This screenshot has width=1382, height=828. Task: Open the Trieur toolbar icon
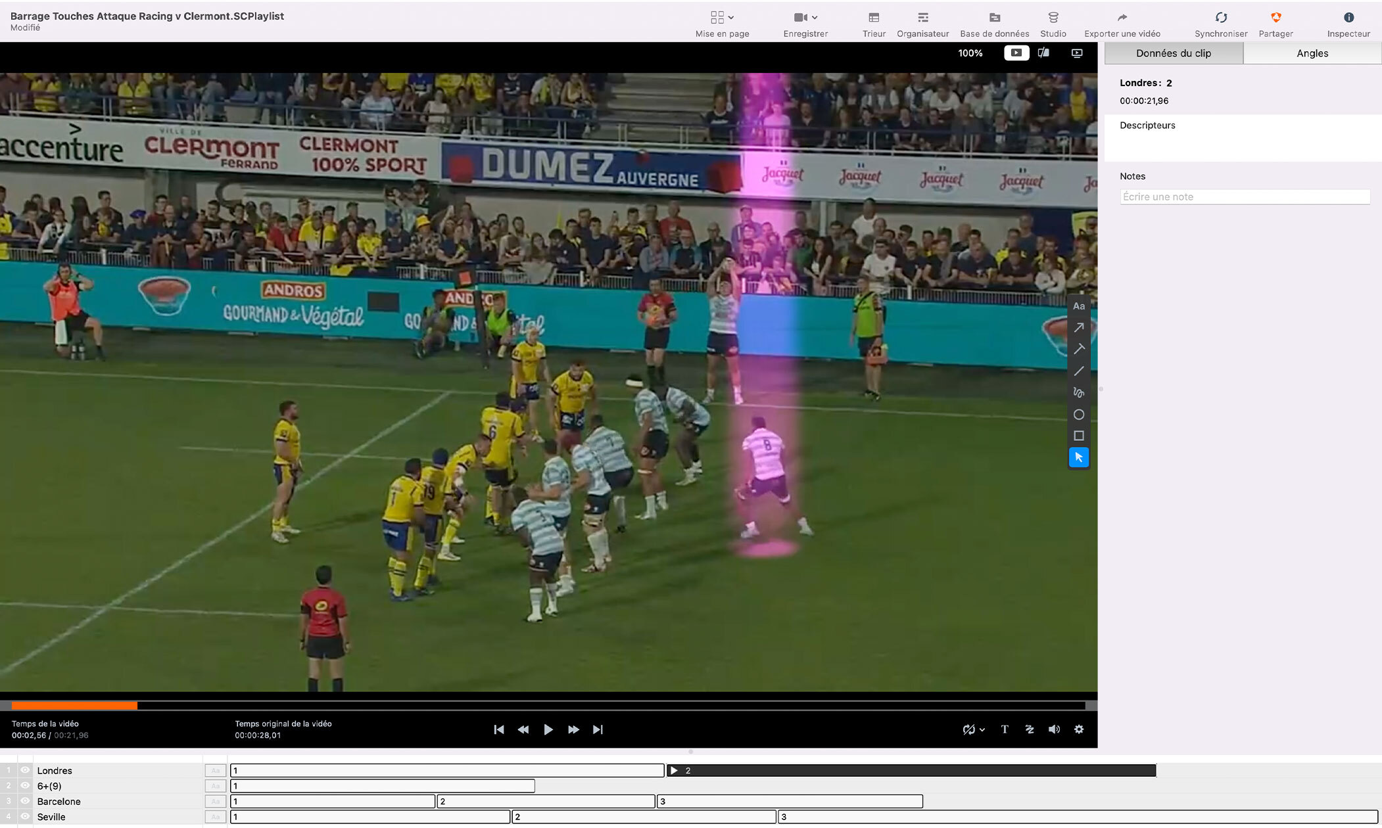click(x=873, y=18)
